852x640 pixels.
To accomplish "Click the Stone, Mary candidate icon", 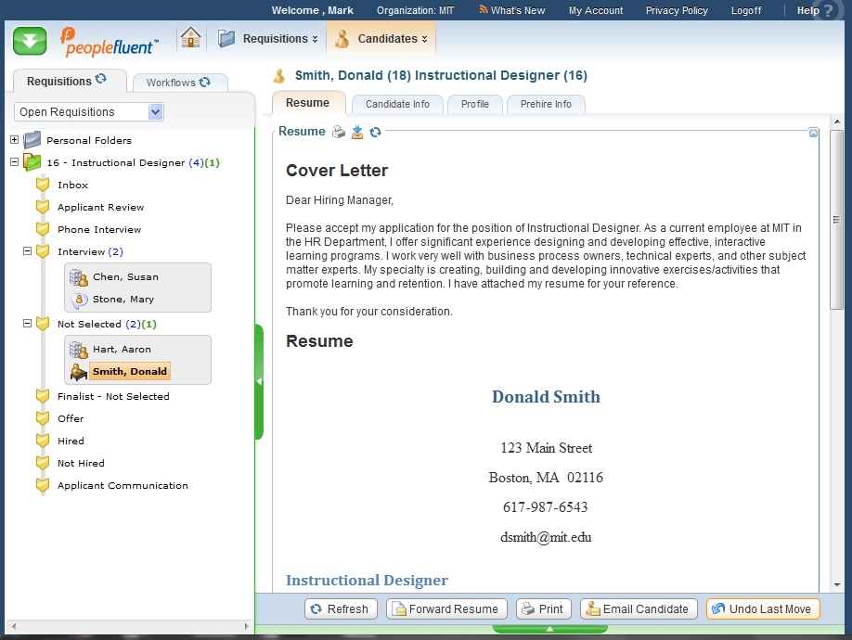I will (80, 300).
